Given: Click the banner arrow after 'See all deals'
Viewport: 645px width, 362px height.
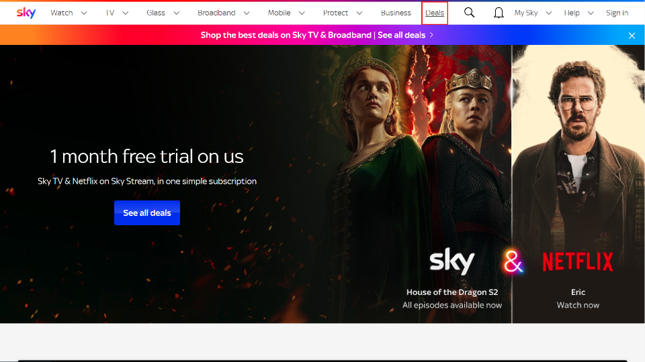Looking at the screenshot, I should click(x=431, y=35).
